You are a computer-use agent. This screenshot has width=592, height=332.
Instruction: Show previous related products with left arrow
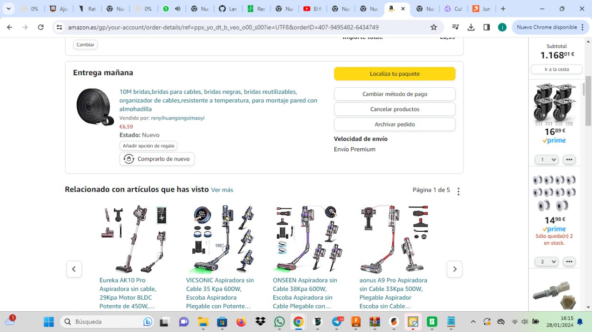tap(74, 269)
